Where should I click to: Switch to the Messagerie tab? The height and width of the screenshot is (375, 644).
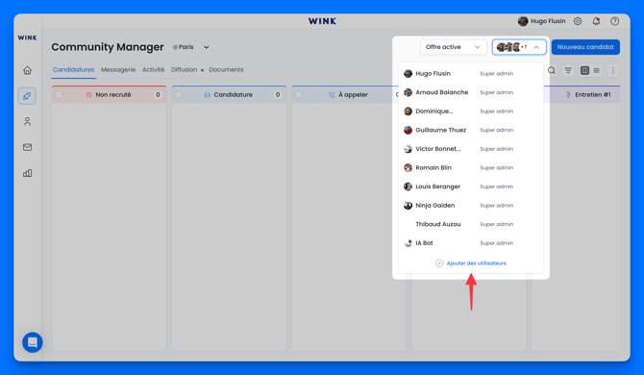coord(118,70)
